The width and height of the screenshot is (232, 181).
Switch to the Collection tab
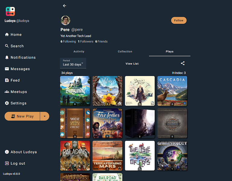[x=125, y=51]
